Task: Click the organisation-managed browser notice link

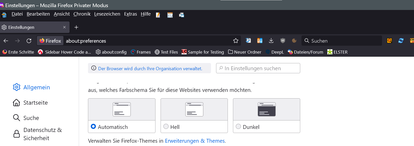Action: tap(150, 69)
